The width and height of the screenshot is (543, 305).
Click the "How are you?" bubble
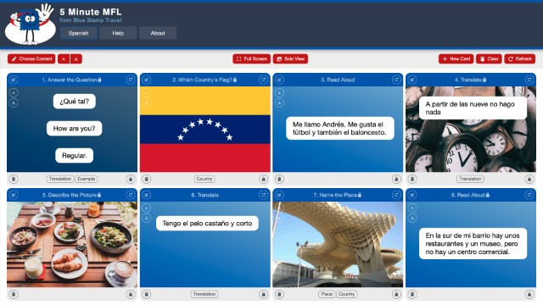tap(74, 128)
